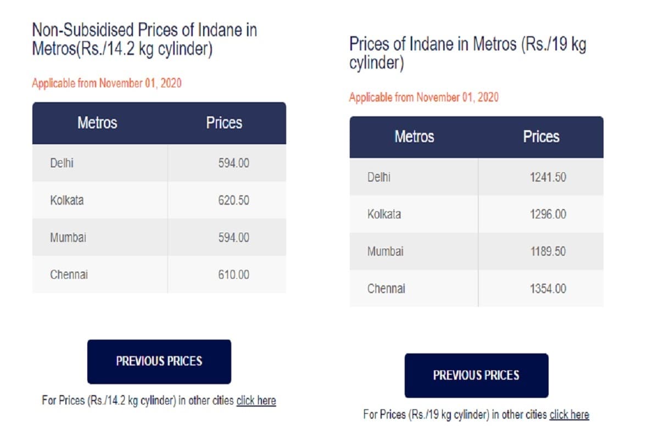Select Kolkata row in 14.2 kg table

tap(159, 200)
